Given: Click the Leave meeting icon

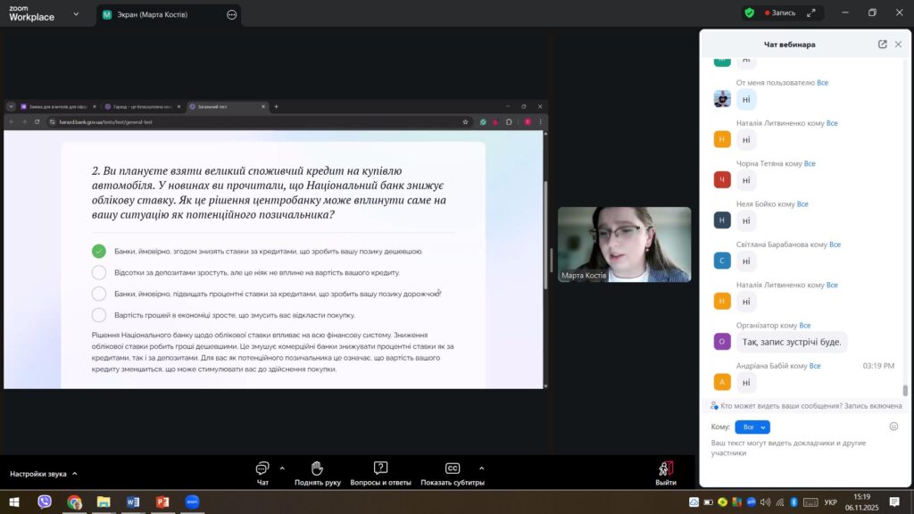Looking at the screenshot, I should 665,468.
